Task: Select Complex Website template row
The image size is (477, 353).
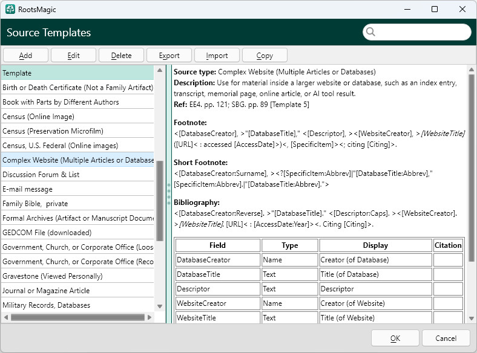Action: 77,160
